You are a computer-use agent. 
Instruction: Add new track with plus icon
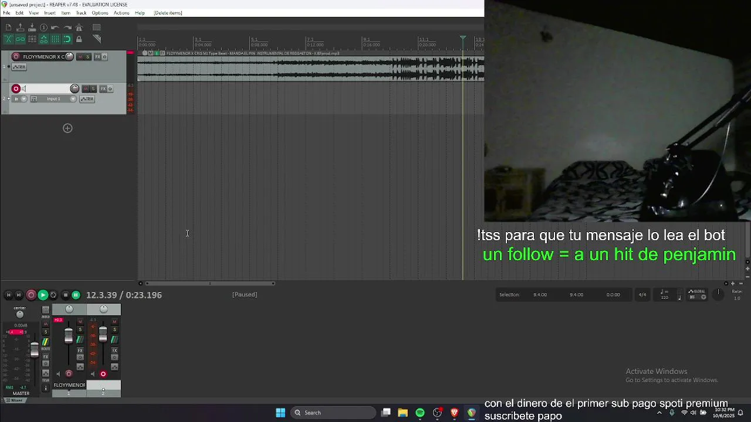pyautogui.click(x=67, y=128)
